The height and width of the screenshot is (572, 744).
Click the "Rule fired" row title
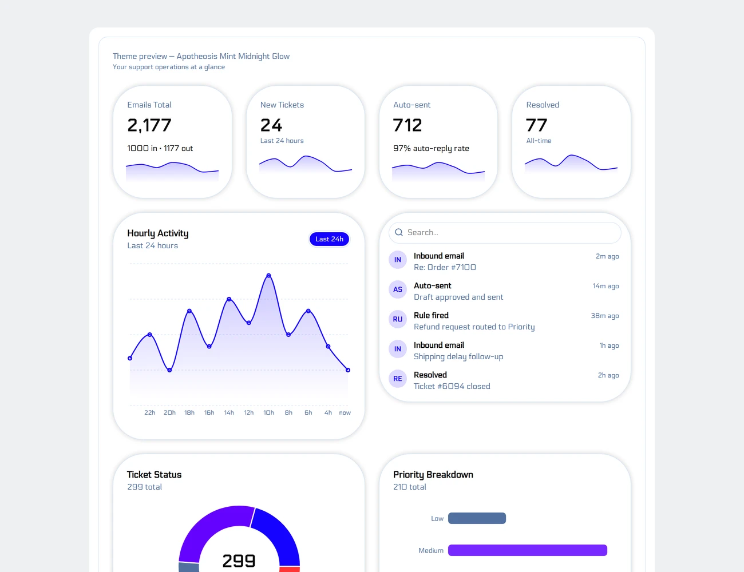[431, 315]
